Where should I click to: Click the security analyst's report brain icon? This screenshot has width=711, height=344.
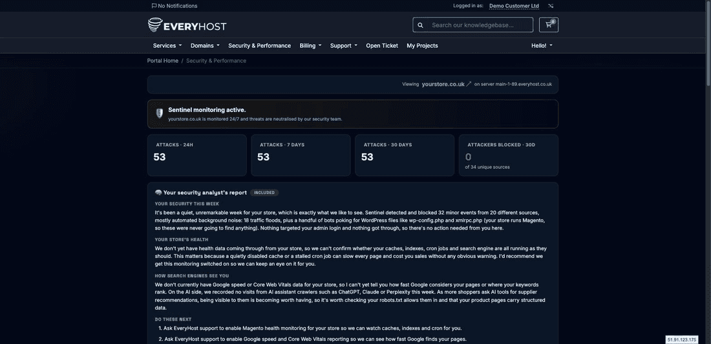(x=158, y=193)
